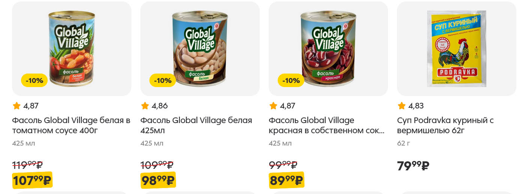Click the -10% badge on the tomato sauce beans can
Screen dimensions: 525x194
coord(34,80)
